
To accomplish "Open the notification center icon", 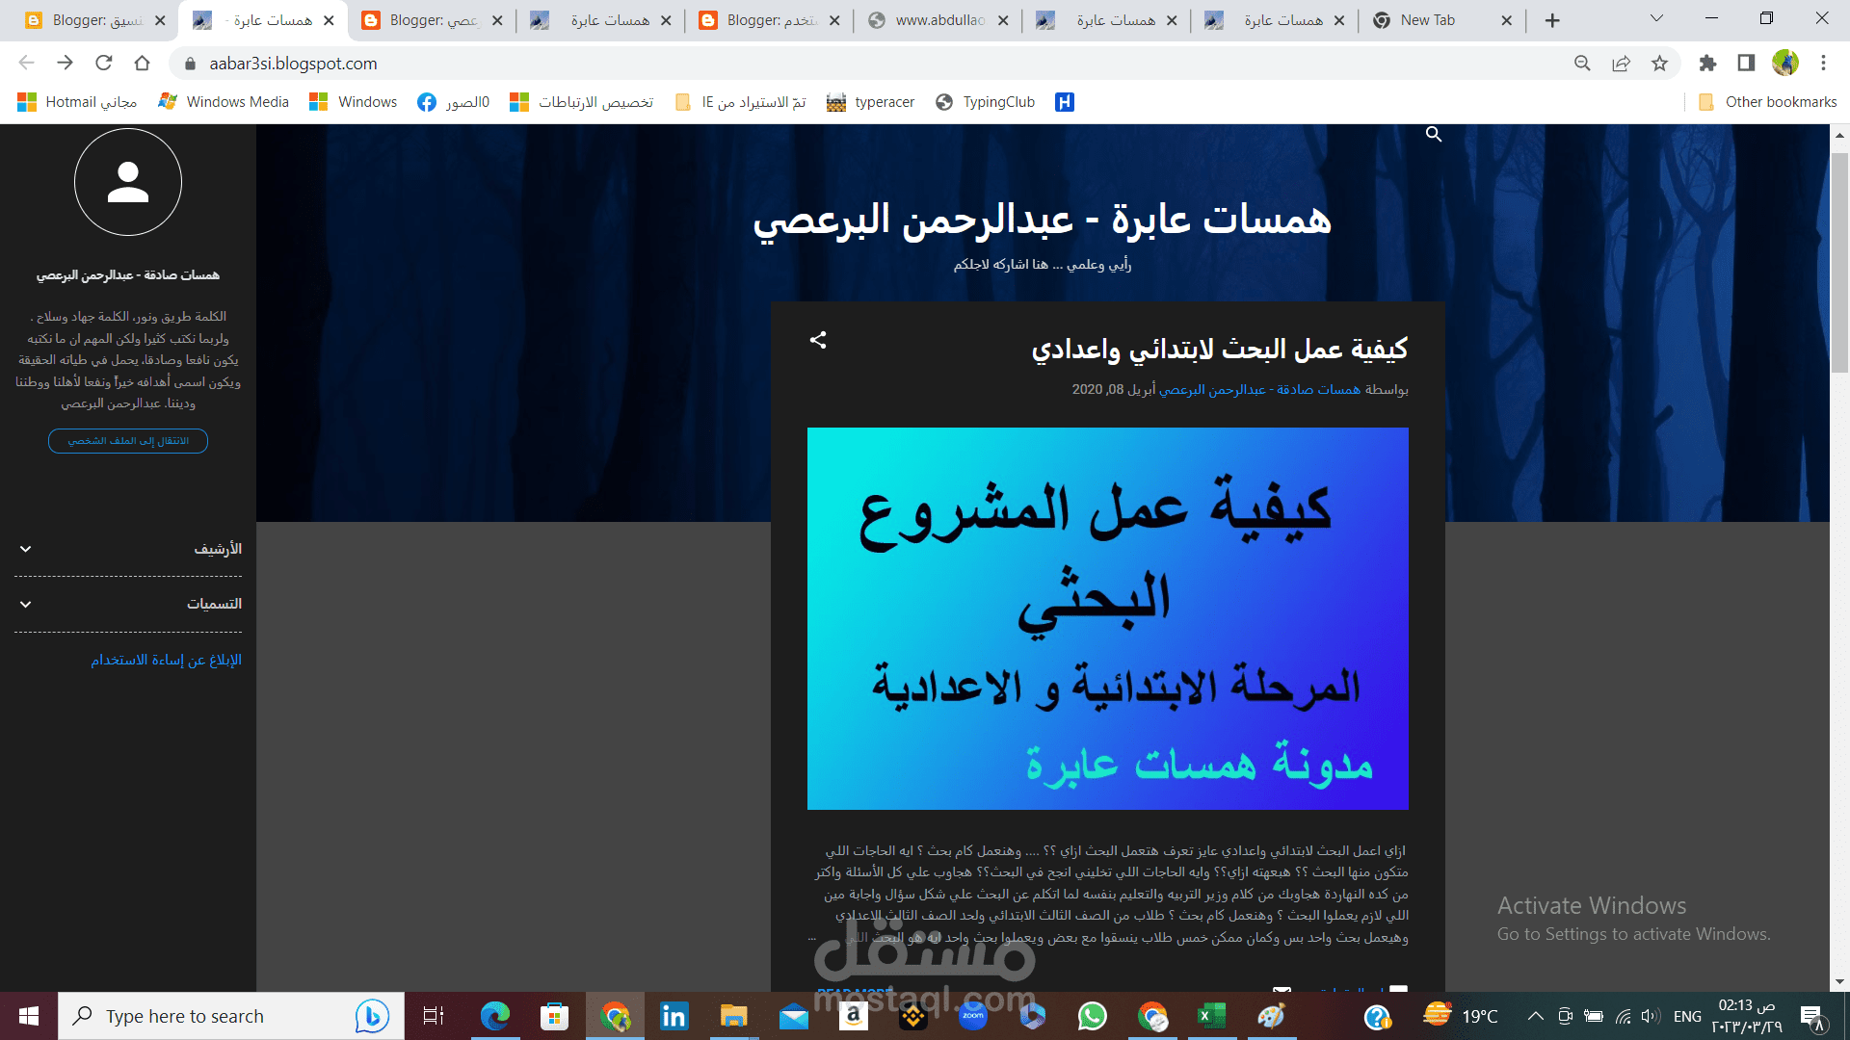I will 1811,1016.
